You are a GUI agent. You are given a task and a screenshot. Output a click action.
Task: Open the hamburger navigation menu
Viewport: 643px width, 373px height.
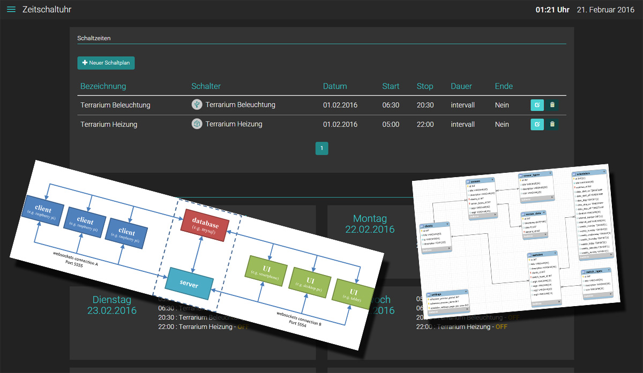(11, 10)
